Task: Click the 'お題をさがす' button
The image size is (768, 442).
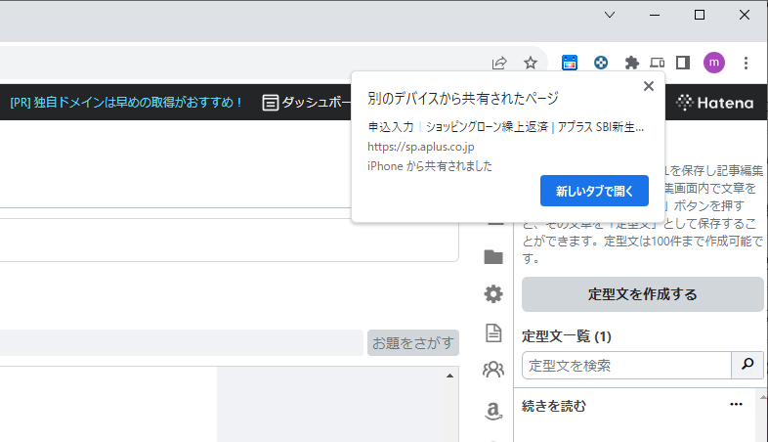Action: click(x=413, y=343)
